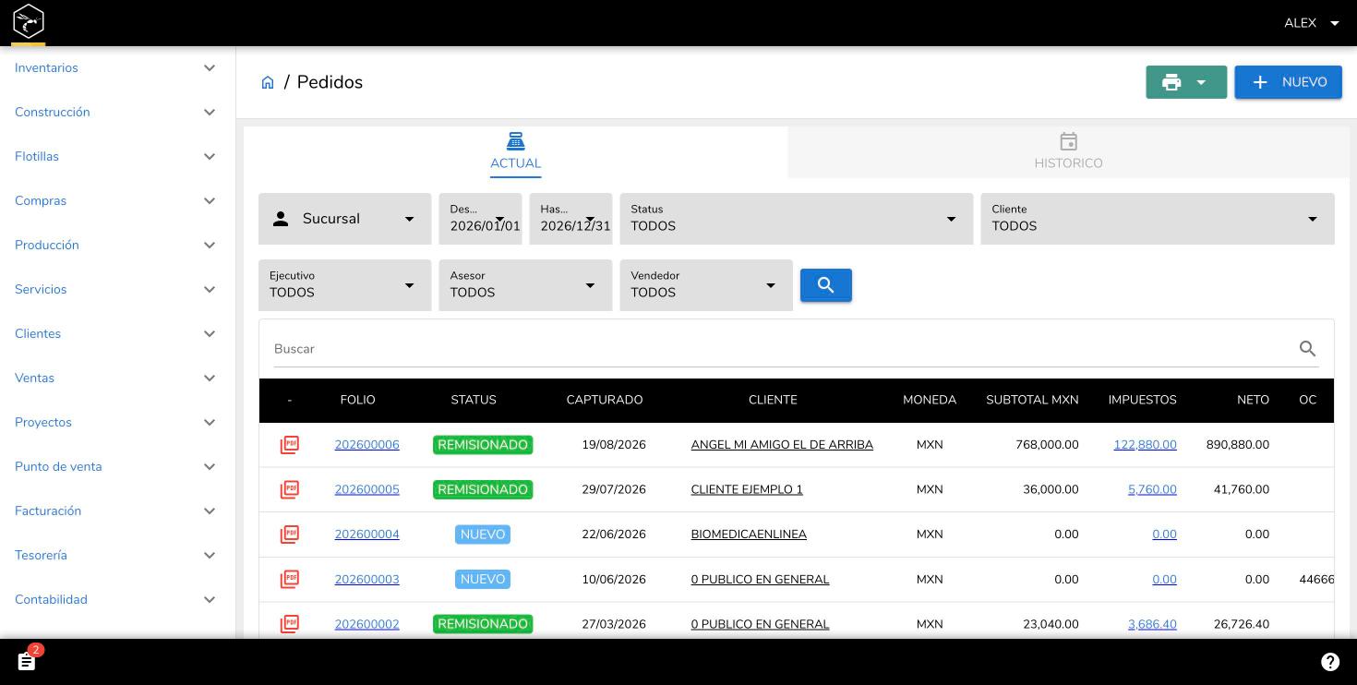The width and height of the screenshot is (1357, 685).
Task: Sort by NETO column header
Action: click(1253, 400)
